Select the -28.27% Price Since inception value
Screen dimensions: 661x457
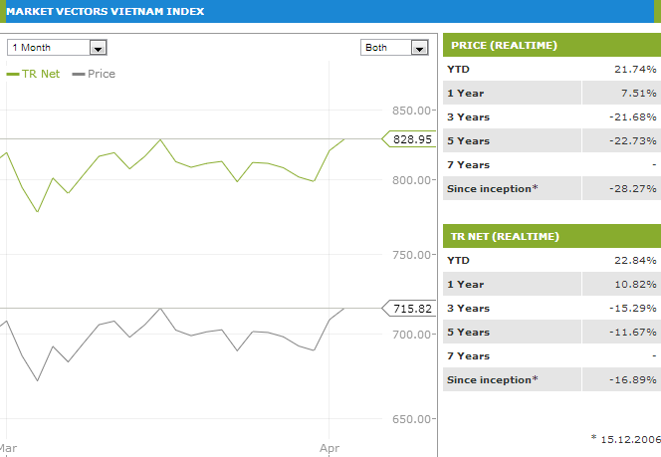(x=633, y=189)
